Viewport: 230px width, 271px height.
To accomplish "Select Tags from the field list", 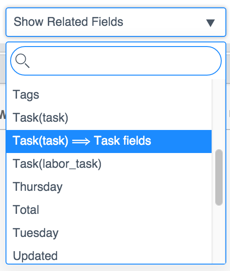I will (x=109, y=95).
